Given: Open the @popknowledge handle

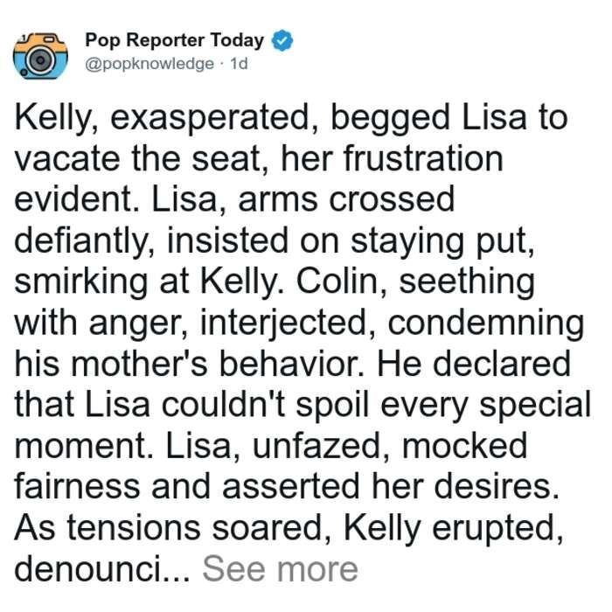Looking at the screenshot, I should pyautogui.click(x=150, y=64).
